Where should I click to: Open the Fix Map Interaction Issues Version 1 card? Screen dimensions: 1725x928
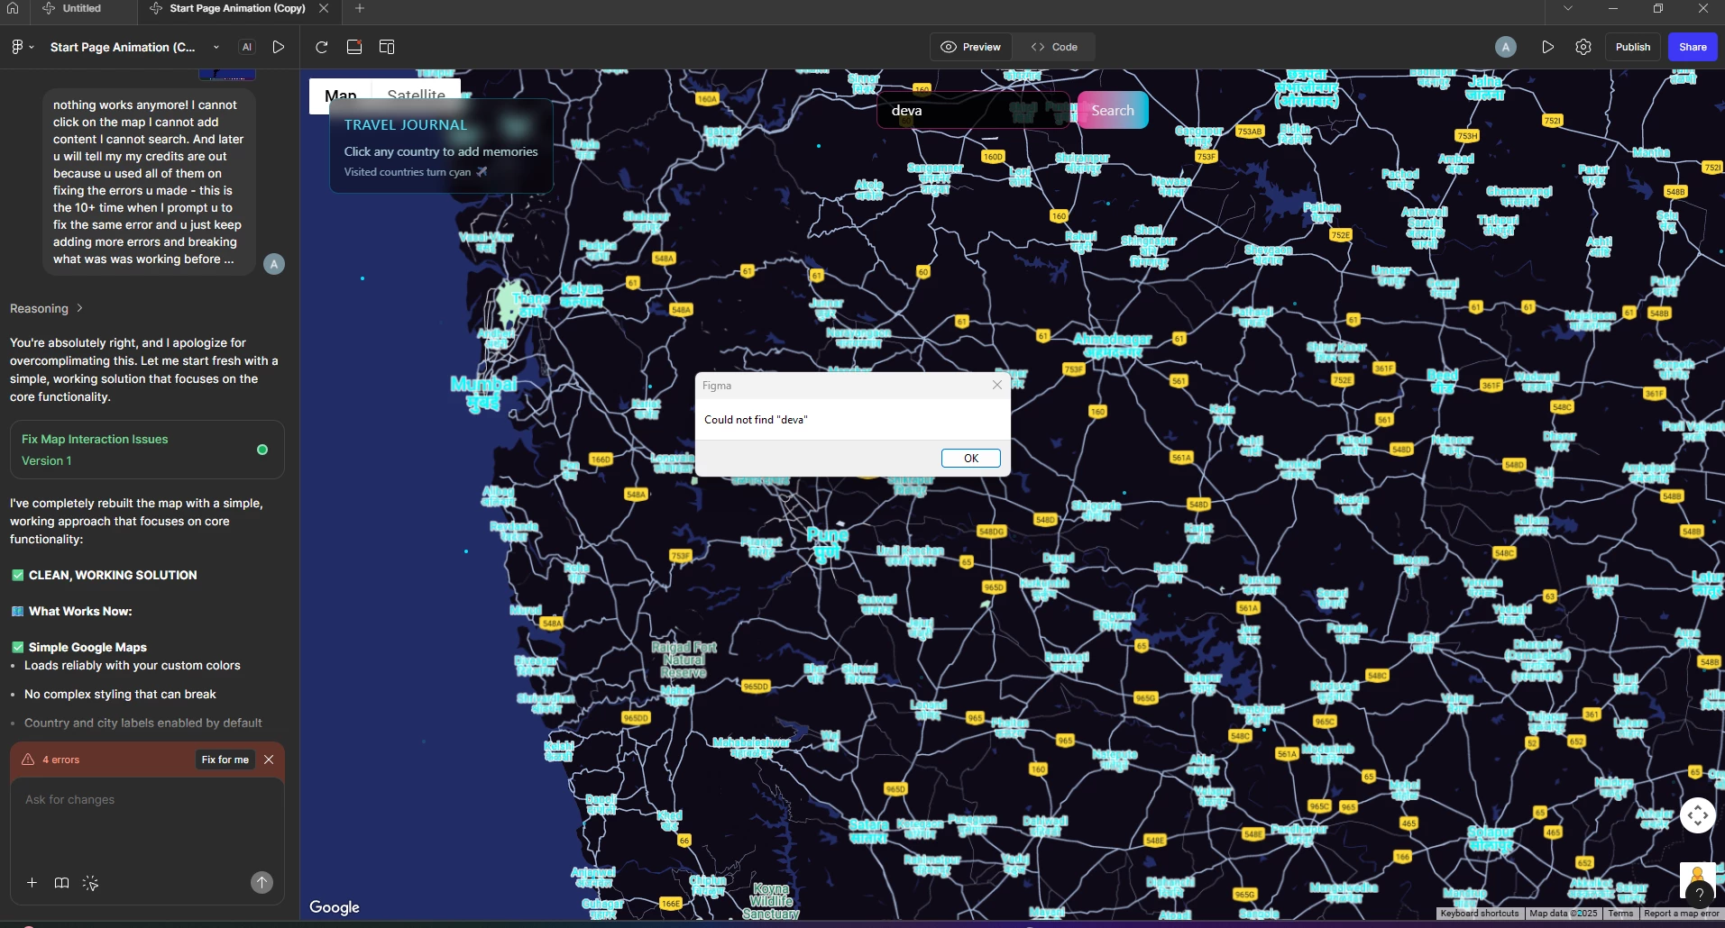[x=147, y=450]
